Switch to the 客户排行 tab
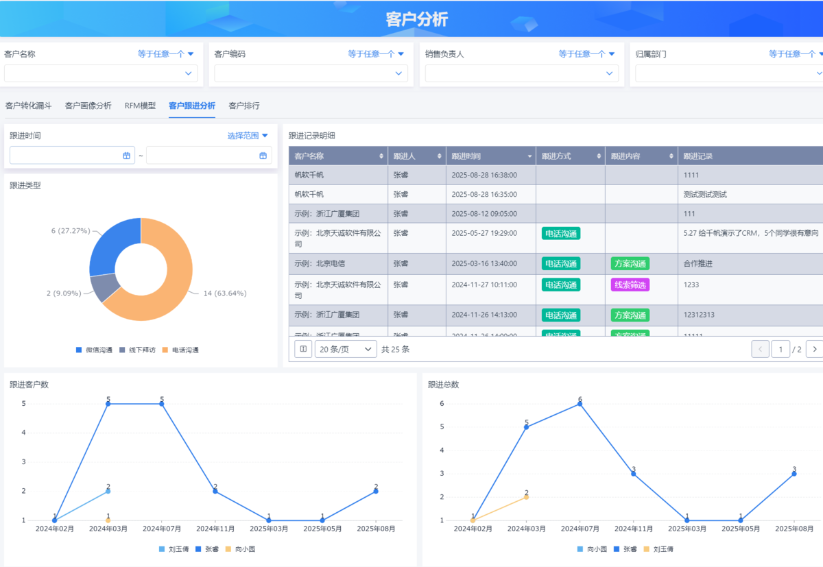The height and width of the screenshot is (567, 823). tap(244, 106)
